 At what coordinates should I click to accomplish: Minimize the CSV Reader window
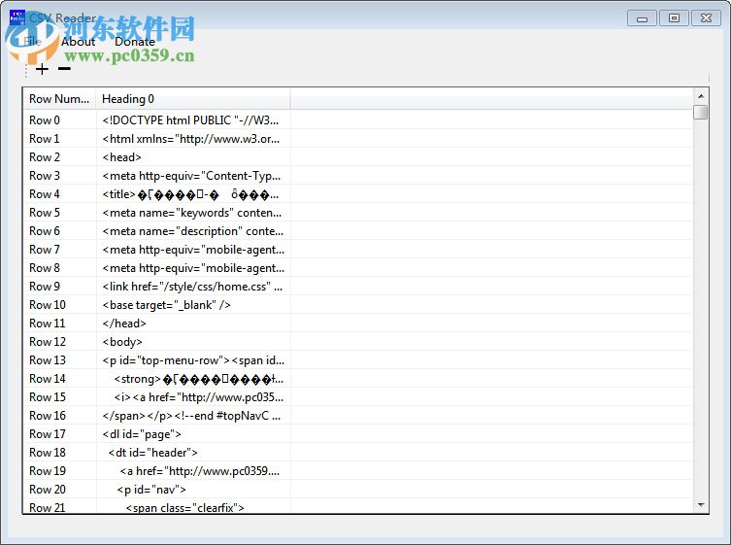point(642,18)
